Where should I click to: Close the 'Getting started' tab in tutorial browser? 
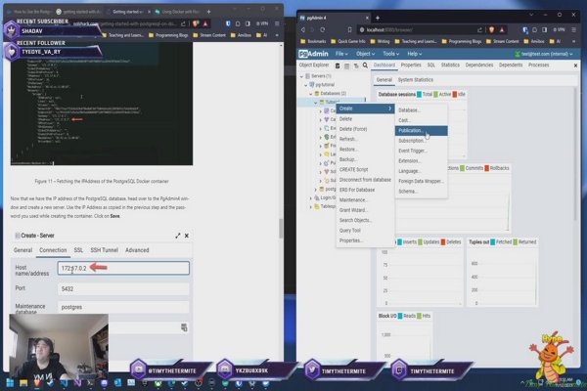point(149,12)
